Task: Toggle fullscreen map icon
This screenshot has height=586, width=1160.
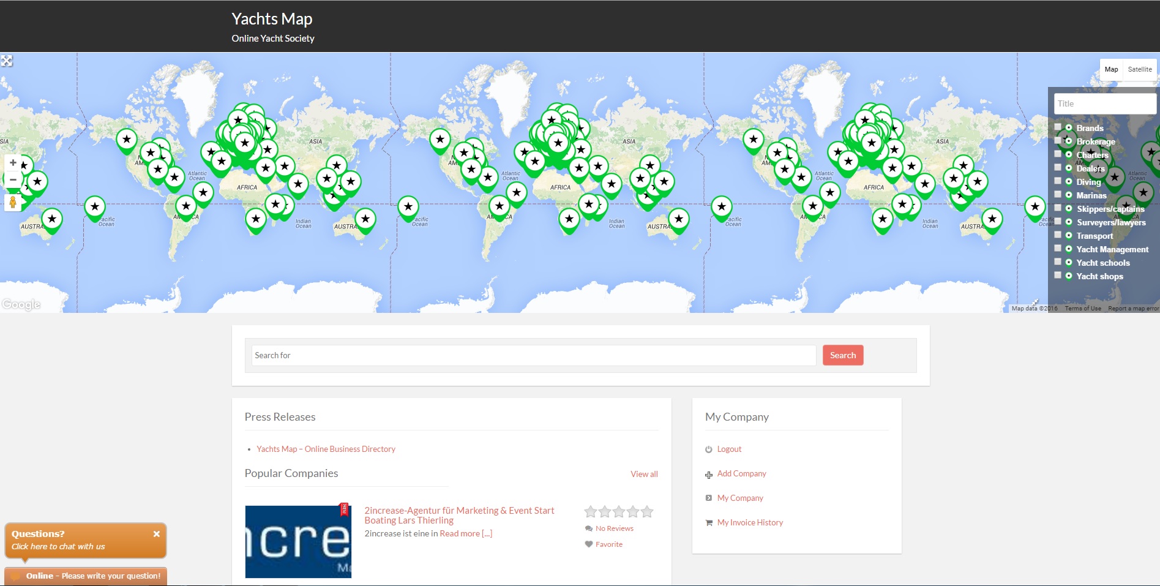Action: (7, 61)
